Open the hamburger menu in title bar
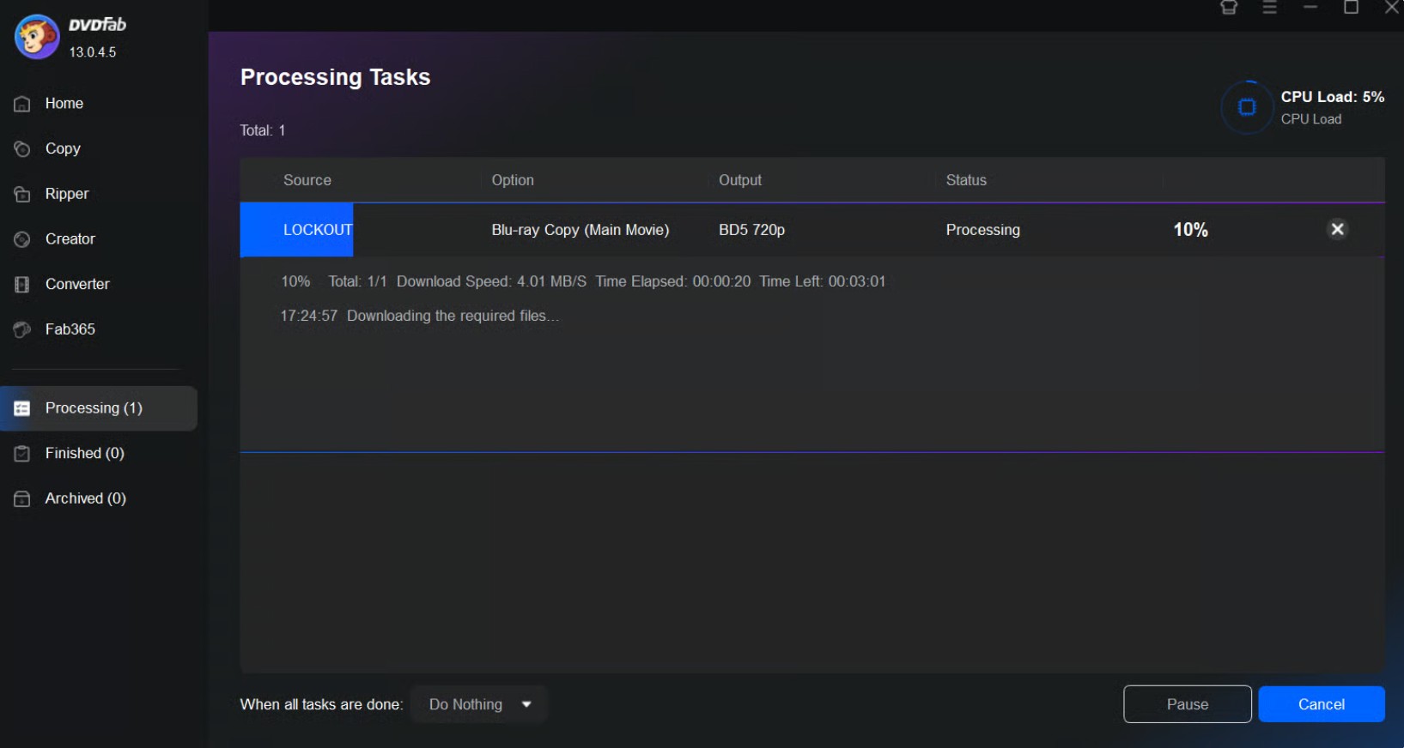This screenshot has height=748, width=1404. coord(1269,8)
